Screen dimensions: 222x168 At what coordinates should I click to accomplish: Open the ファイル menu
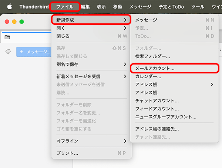pyautogui.click(x=64, y=7)
